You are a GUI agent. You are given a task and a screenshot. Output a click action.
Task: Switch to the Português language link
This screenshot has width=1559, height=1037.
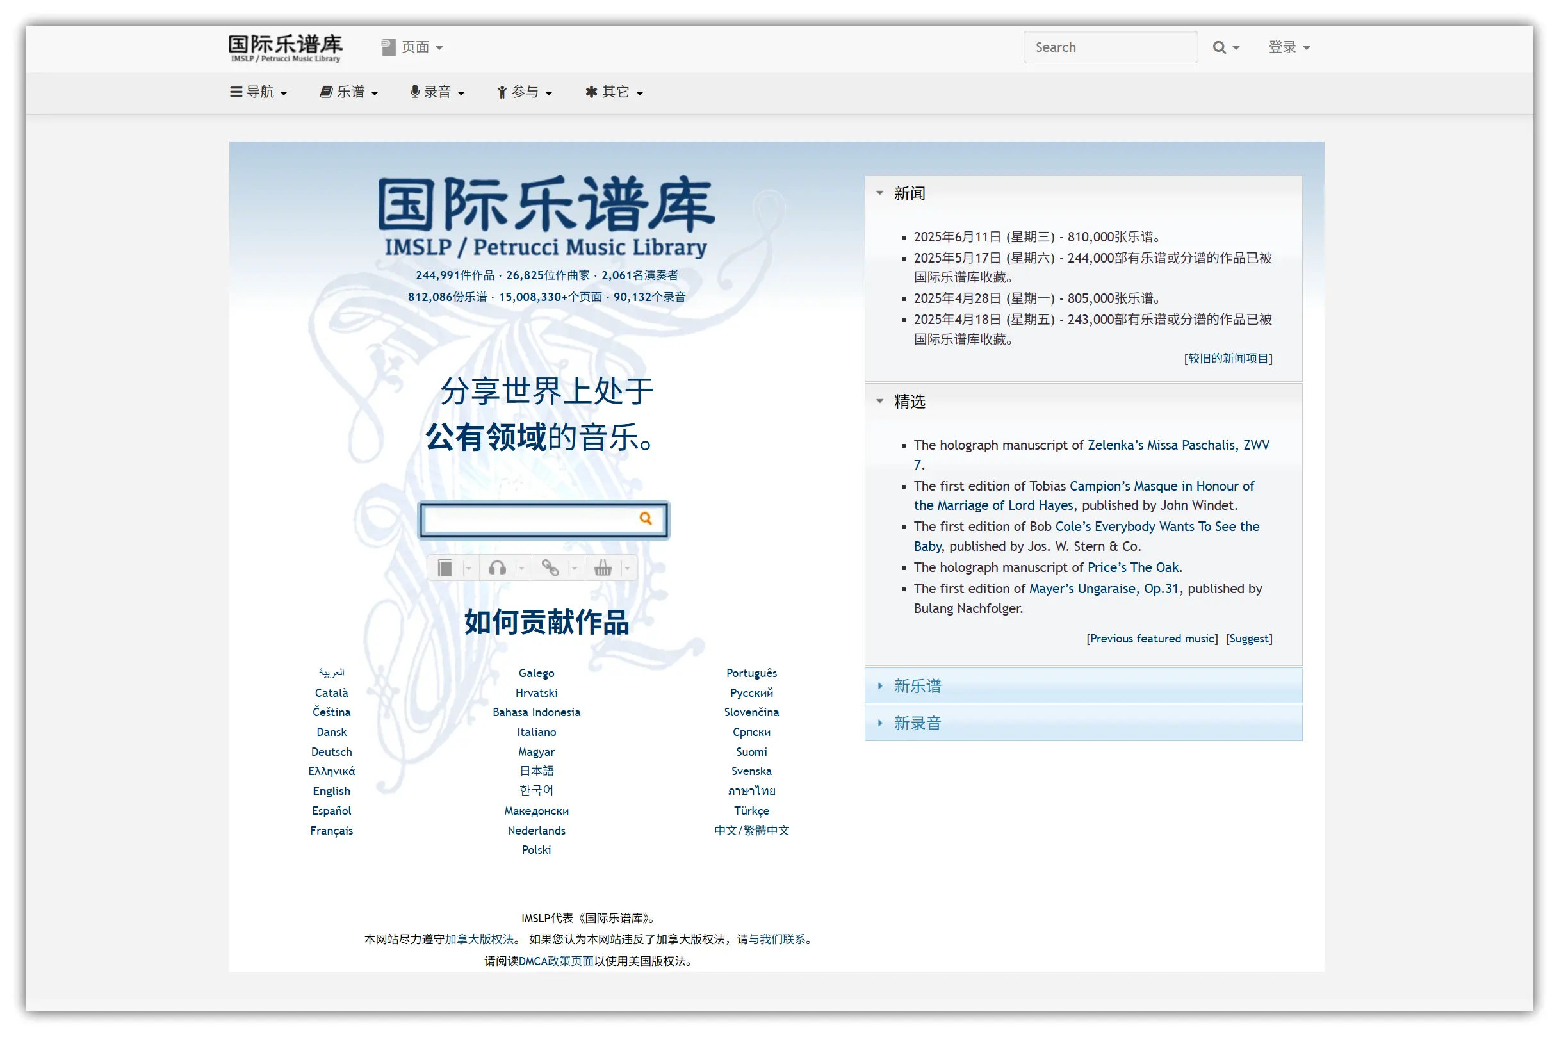pyautogui.click(x=751, y=673)
